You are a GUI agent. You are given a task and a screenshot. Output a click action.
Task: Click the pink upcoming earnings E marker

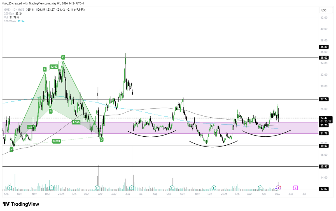[x=295, y=188]
